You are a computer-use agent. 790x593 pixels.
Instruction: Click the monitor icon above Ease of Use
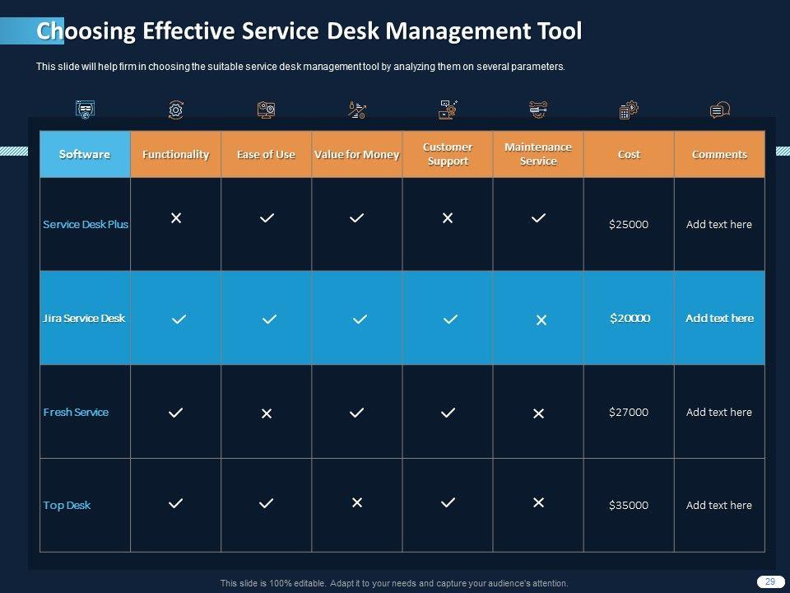click(x=266, y=110)
